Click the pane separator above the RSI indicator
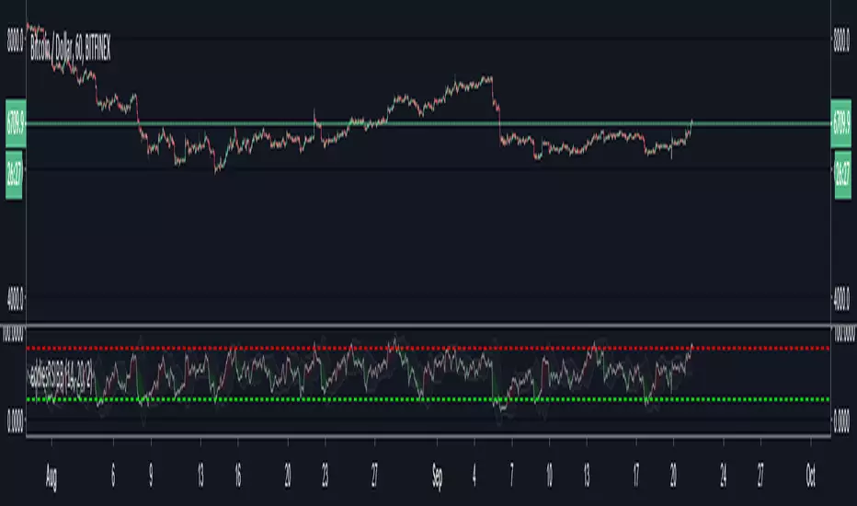 (x=428, y=325)
